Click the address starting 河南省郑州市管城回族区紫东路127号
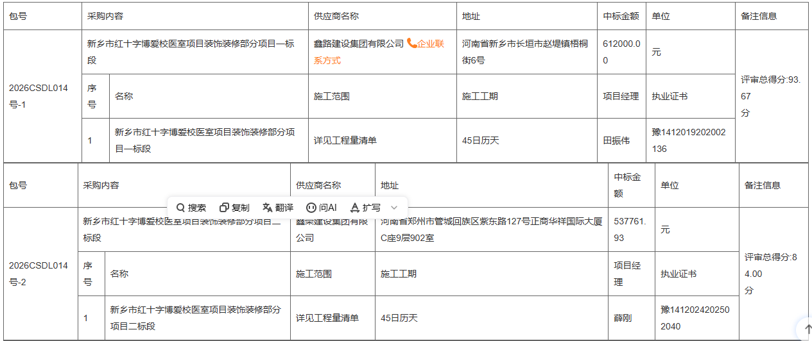This screenshot has height=341, width=812. click(x=491, y=229)
